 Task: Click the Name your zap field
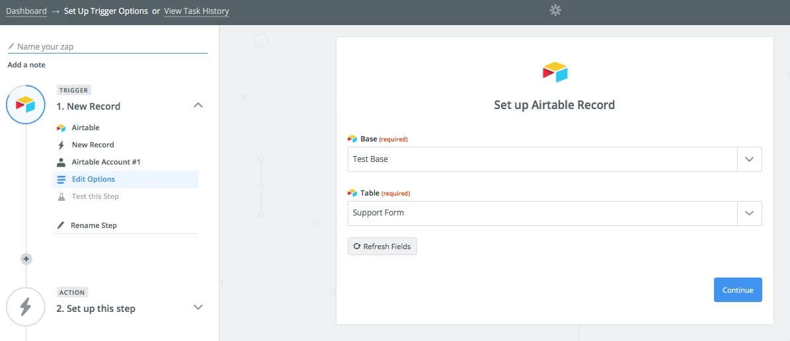[x=108, y=46]
